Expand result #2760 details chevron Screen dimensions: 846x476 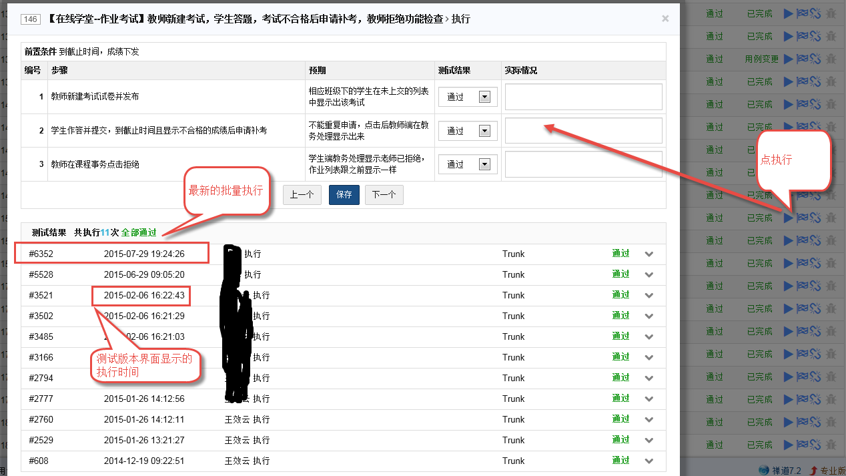pos(649,419)
